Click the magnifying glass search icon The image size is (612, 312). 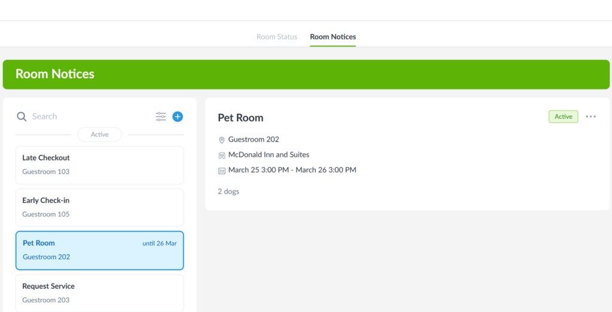click(22, 117)
